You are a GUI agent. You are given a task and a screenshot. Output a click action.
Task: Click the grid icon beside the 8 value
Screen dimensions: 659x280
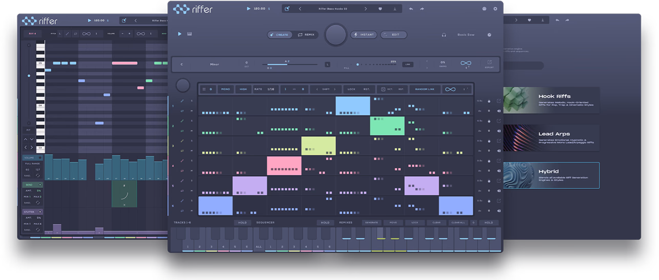(204, 89)
